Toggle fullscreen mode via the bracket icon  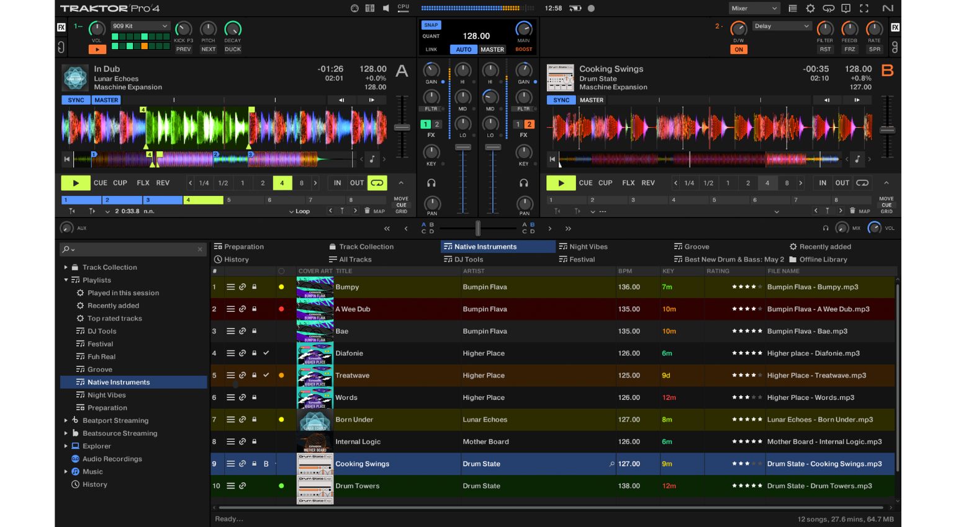(864, 8)
